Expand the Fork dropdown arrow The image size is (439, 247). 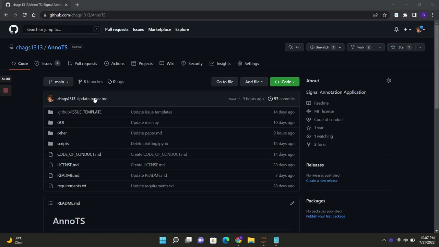[x=380, y=47]
